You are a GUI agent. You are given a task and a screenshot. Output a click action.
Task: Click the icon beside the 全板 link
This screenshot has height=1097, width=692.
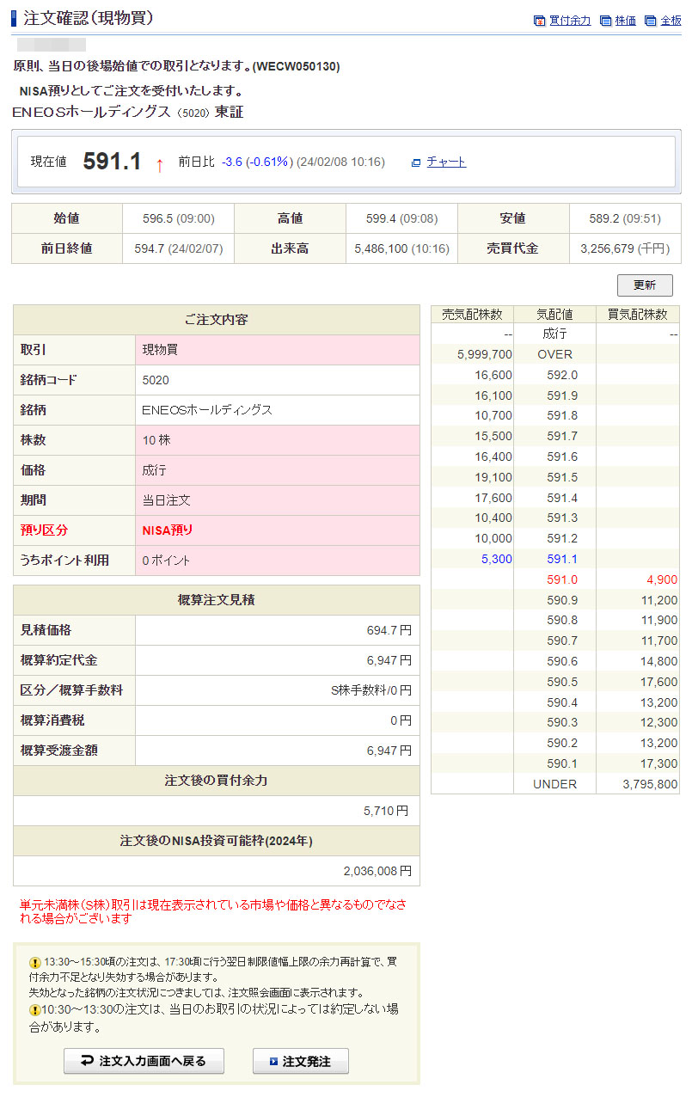(651, 21)
